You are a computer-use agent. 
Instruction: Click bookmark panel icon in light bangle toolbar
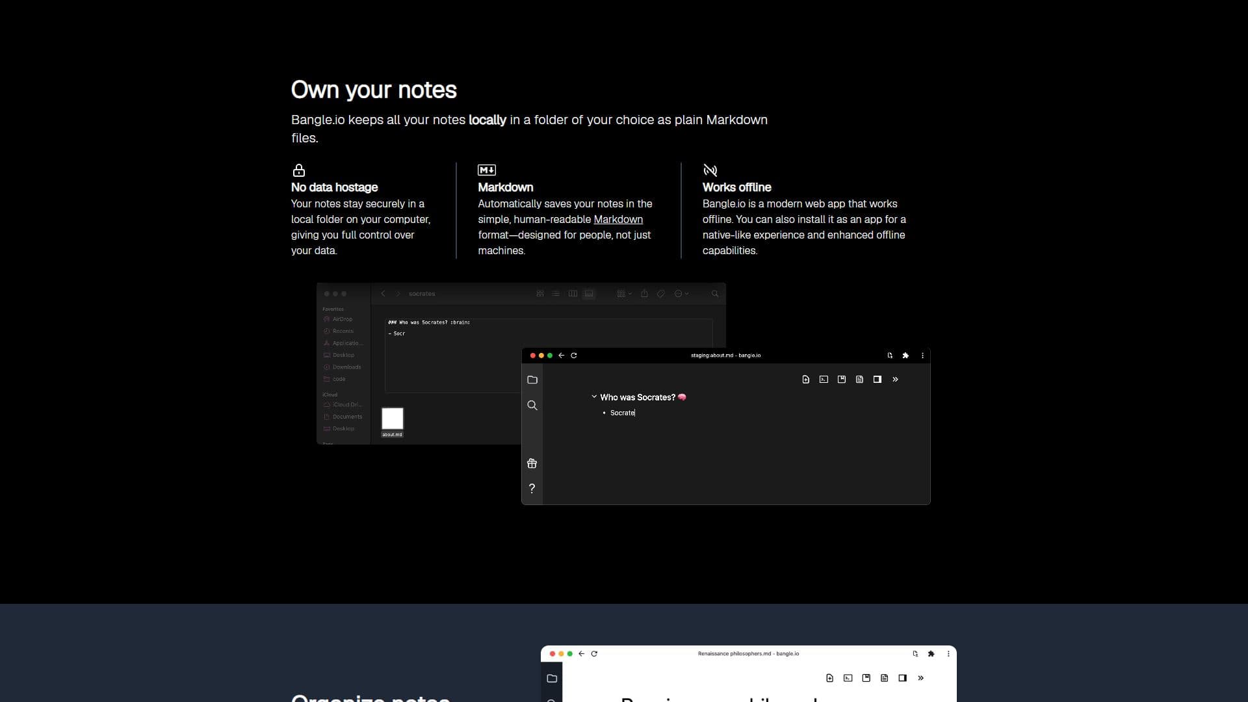pyautogui.click(x=866, y=678)
